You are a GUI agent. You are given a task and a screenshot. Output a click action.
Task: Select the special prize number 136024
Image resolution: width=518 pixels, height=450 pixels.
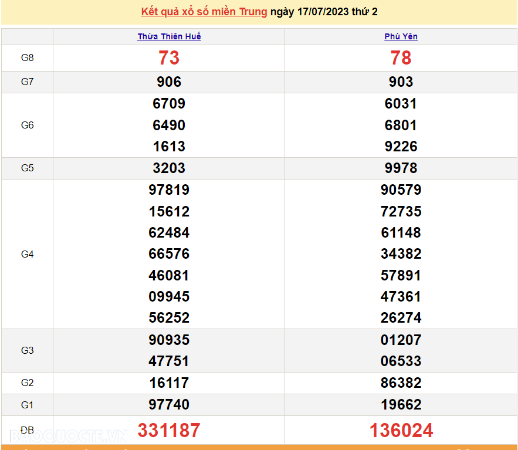401,430
